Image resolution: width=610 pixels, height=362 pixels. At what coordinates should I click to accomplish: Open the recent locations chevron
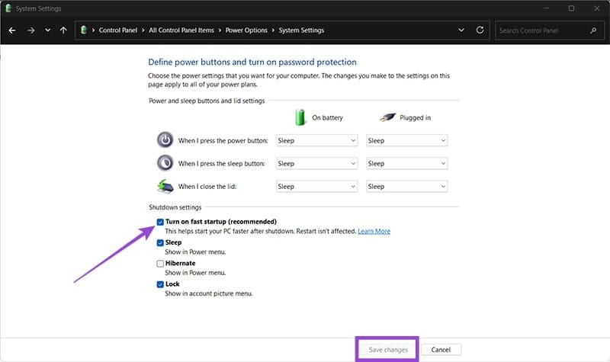pyautogui.click(x=47, y=30)
